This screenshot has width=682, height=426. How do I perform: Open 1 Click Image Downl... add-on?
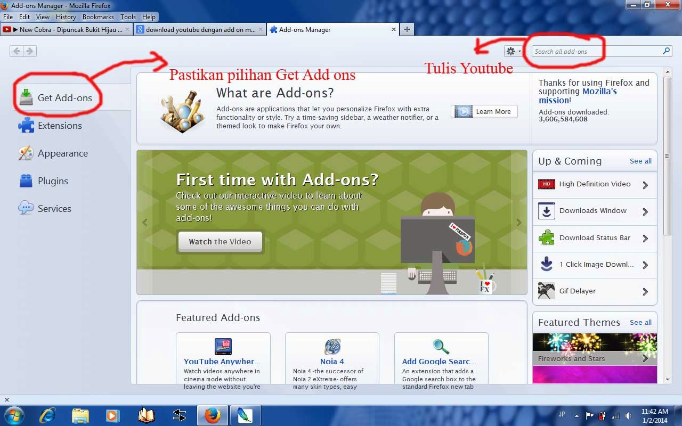[x=595, y=265]
